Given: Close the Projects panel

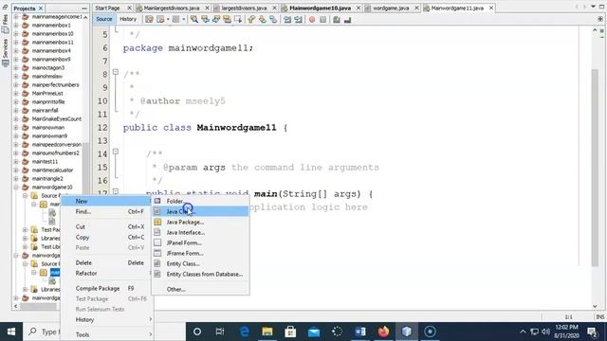Looking at the screenshot, I should (41, 9).
